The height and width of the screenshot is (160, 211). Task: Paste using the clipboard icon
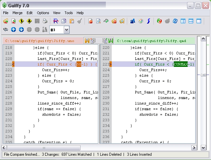click(72, 21)
